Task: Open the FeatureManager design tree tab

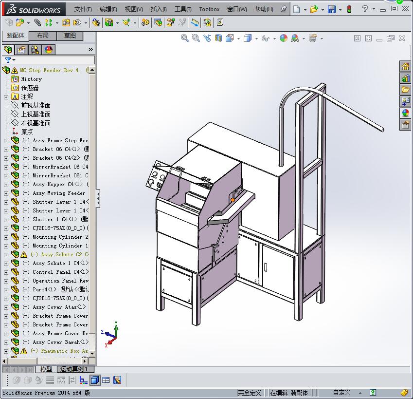Action: click(8, 50)
